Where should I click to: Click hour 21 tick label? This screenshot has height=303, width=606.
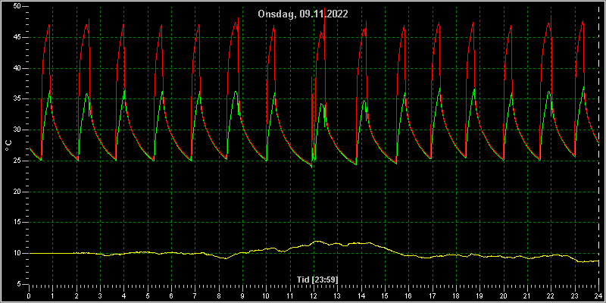pos(527,295)
